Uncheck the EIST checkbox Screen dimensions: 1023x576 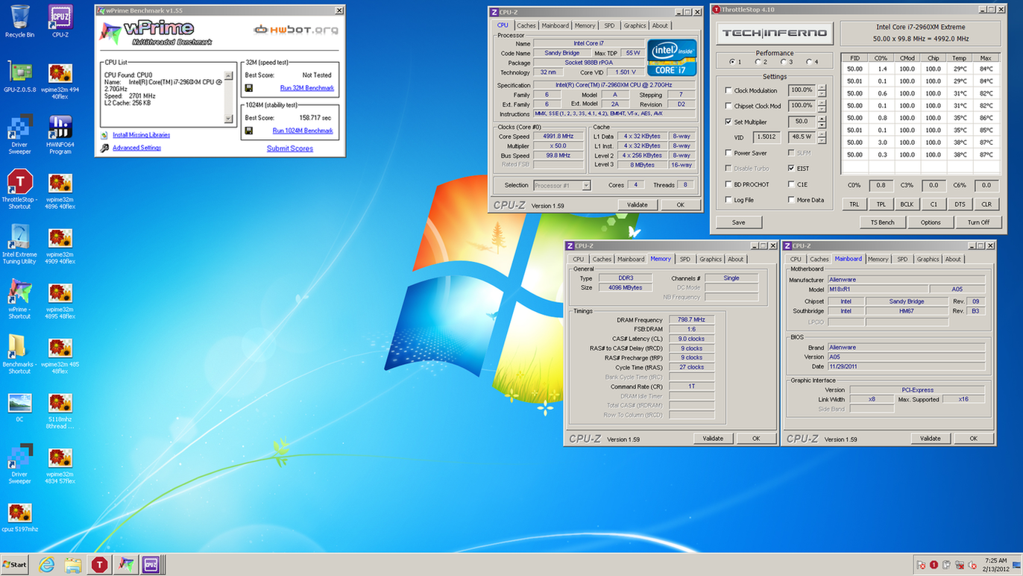coord(791,169)
